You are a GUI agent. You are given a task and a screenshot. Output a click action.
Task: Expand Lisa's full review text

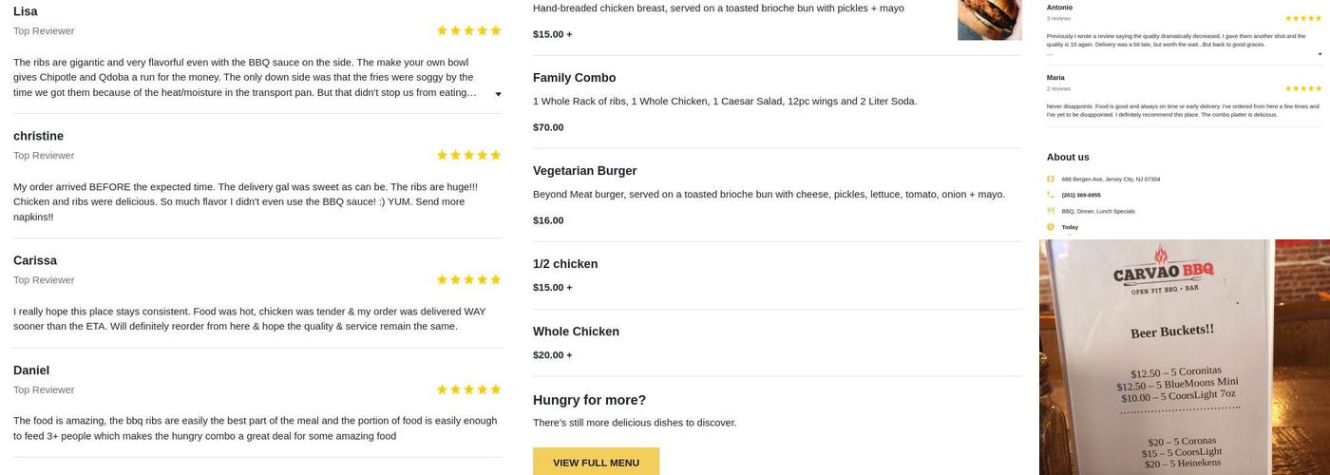(499, 94)
